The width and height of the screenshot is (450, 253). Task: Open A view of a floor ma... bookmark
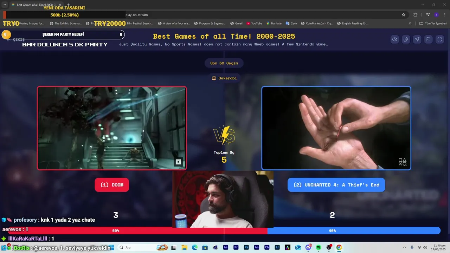174,24
